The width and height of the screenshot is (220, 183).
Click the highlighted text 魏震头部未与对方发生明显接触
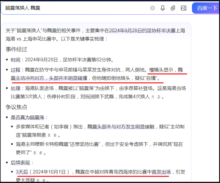(121, 127)
